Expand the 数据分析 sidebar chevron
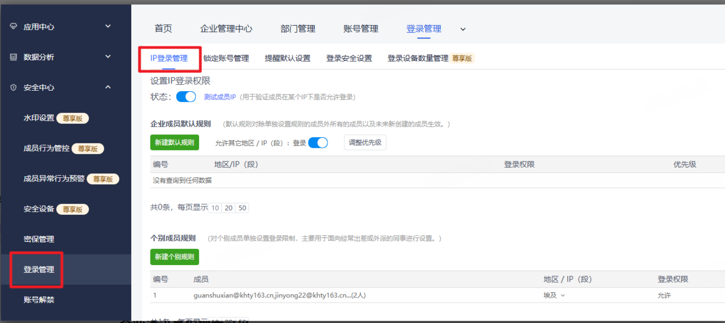Viewport: 725px width, 323px height. click(x=108, y=57)
